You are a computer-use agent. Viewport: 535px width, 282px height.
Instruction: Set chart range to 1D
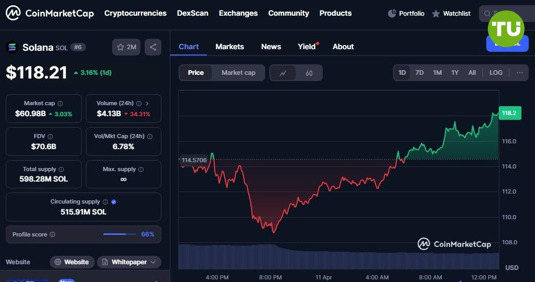point(402,73)
